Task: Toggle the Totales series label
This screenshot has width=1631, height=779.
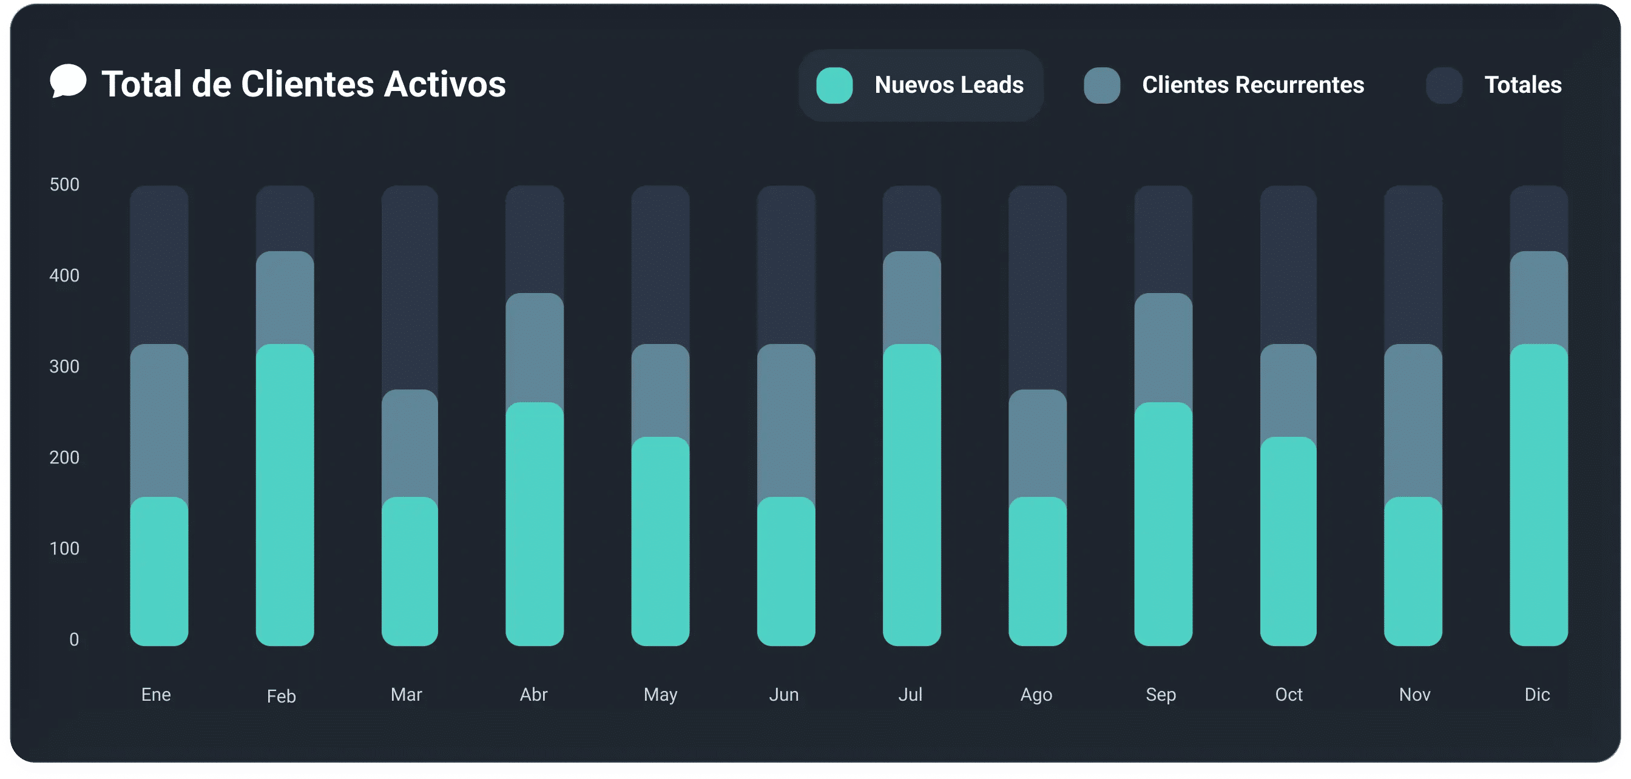Action: coord(1523,86)
